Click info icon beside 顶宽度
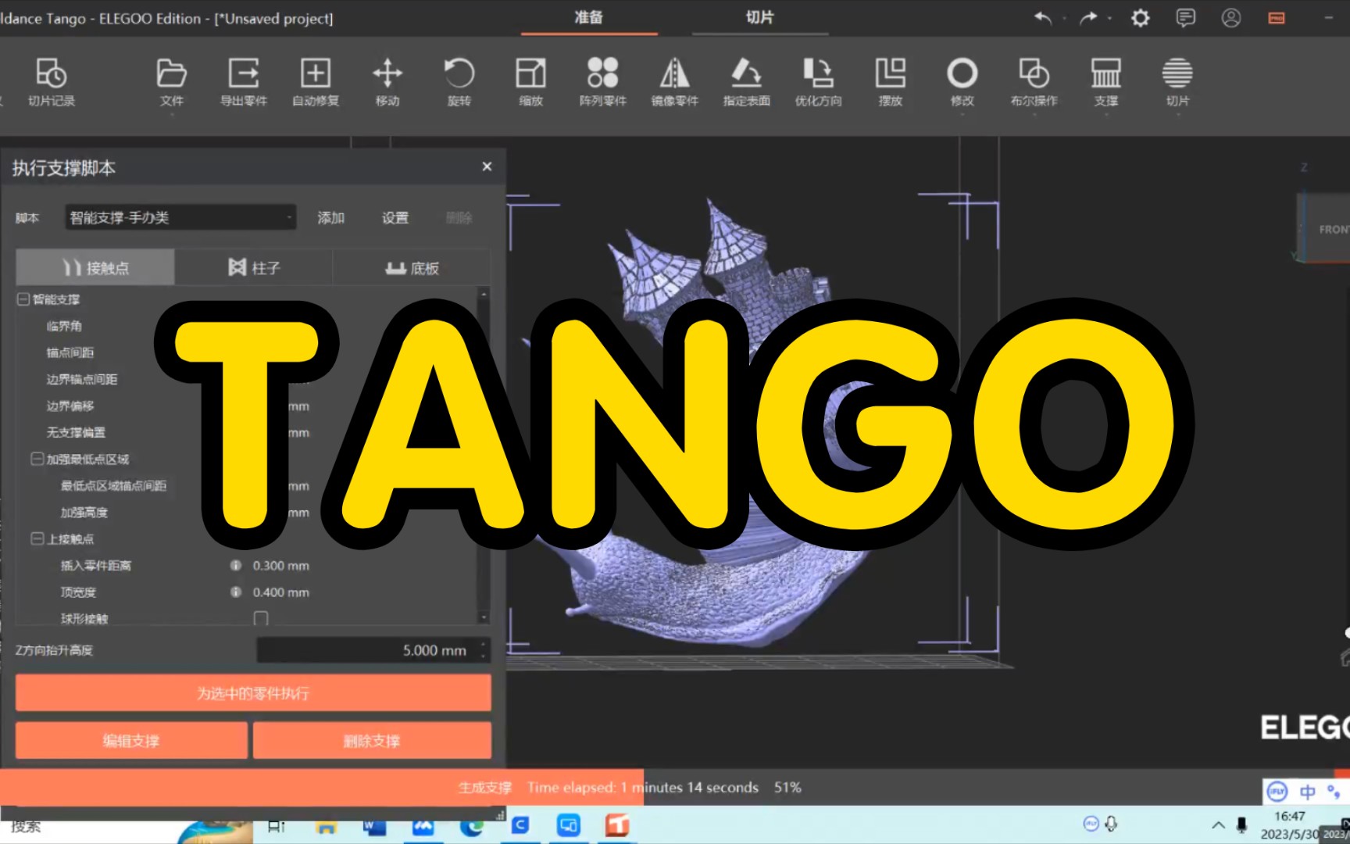 tap(235, 592)
